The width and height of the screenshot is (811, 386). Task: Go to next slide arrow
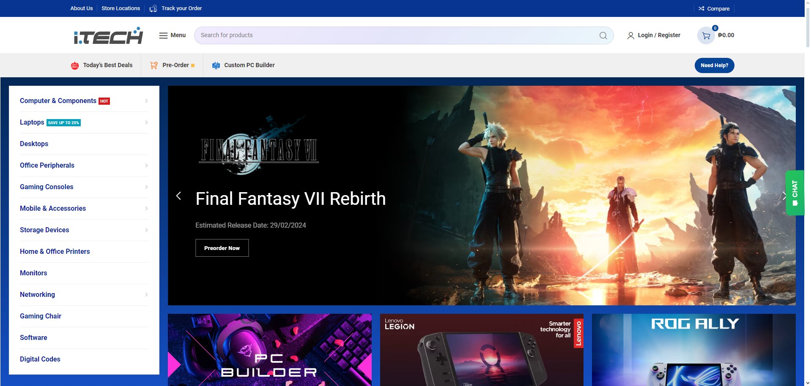[784, 196]
